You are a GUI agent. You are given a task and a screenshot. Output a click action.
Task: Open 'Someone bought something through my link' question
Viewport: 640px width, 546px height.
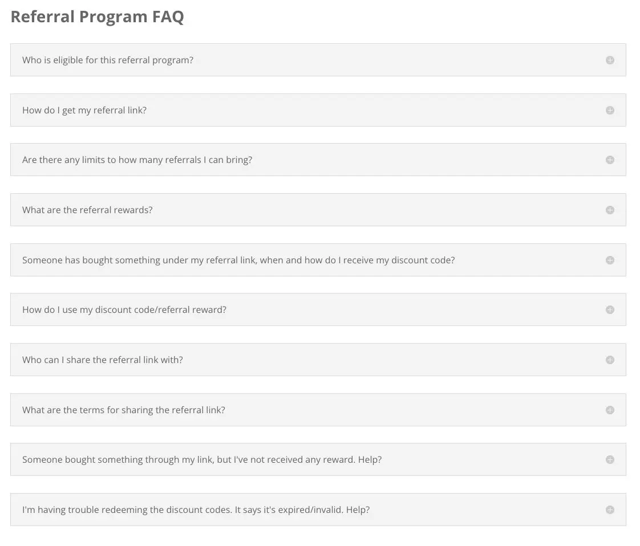pos(318,459)
